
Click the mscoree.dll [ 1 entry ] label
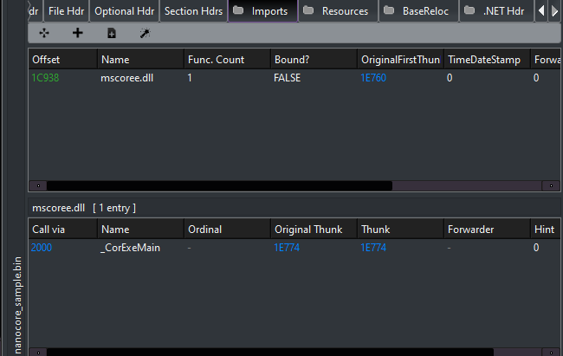(x=84, y=208)
